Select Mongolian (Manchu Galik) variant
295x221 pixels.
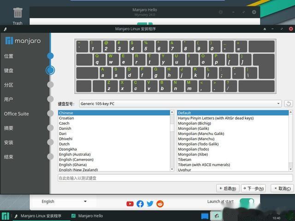pyautogui.click(x=233, y=134)
